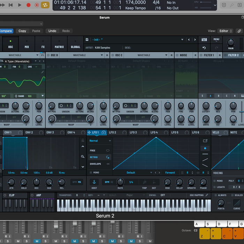Image resolution: width=244 pixels, height=244 pixels.
Task: Click the Copy button
Action: point(22,31)
